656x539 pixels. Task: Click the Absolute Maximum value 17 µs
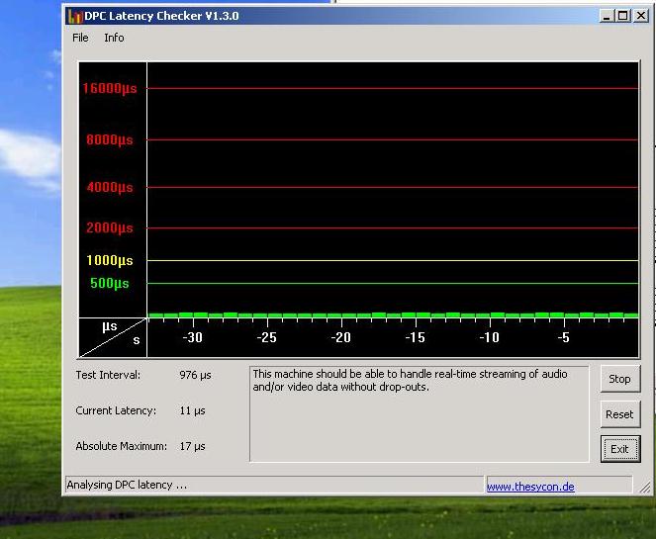click(x=193, y=446)
